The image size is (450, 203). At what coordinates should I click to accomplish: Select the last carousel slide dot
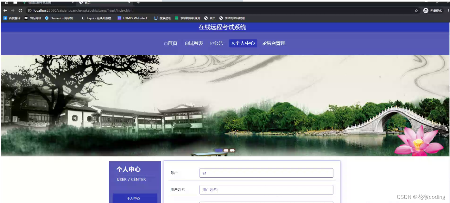click(x=233, y=150)
